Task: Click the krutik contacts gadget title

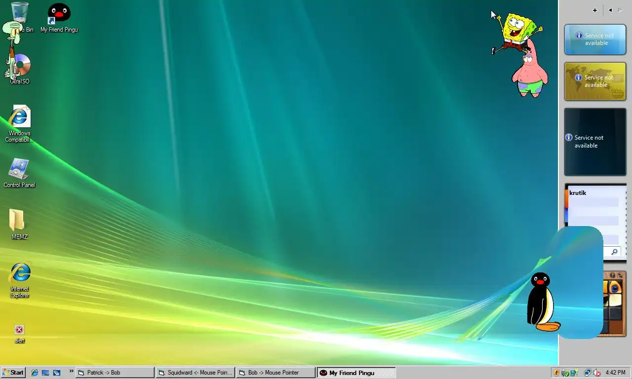Action: (x=578, y=193)
